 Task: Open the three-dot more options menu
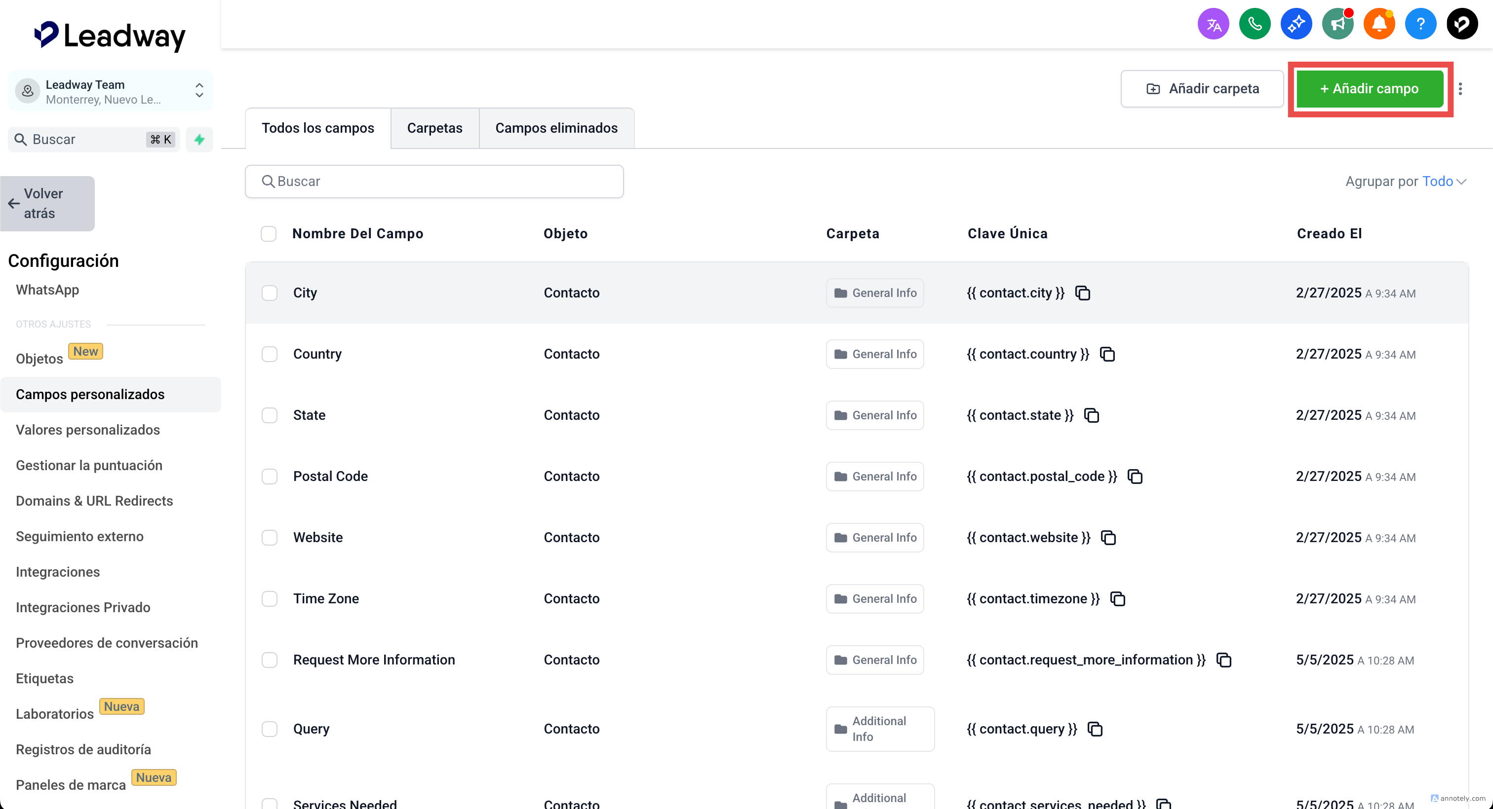[x=1460, y=89]
